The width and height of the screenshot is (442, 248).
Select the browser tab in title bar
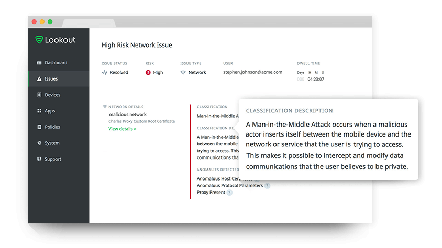(89, 24)
